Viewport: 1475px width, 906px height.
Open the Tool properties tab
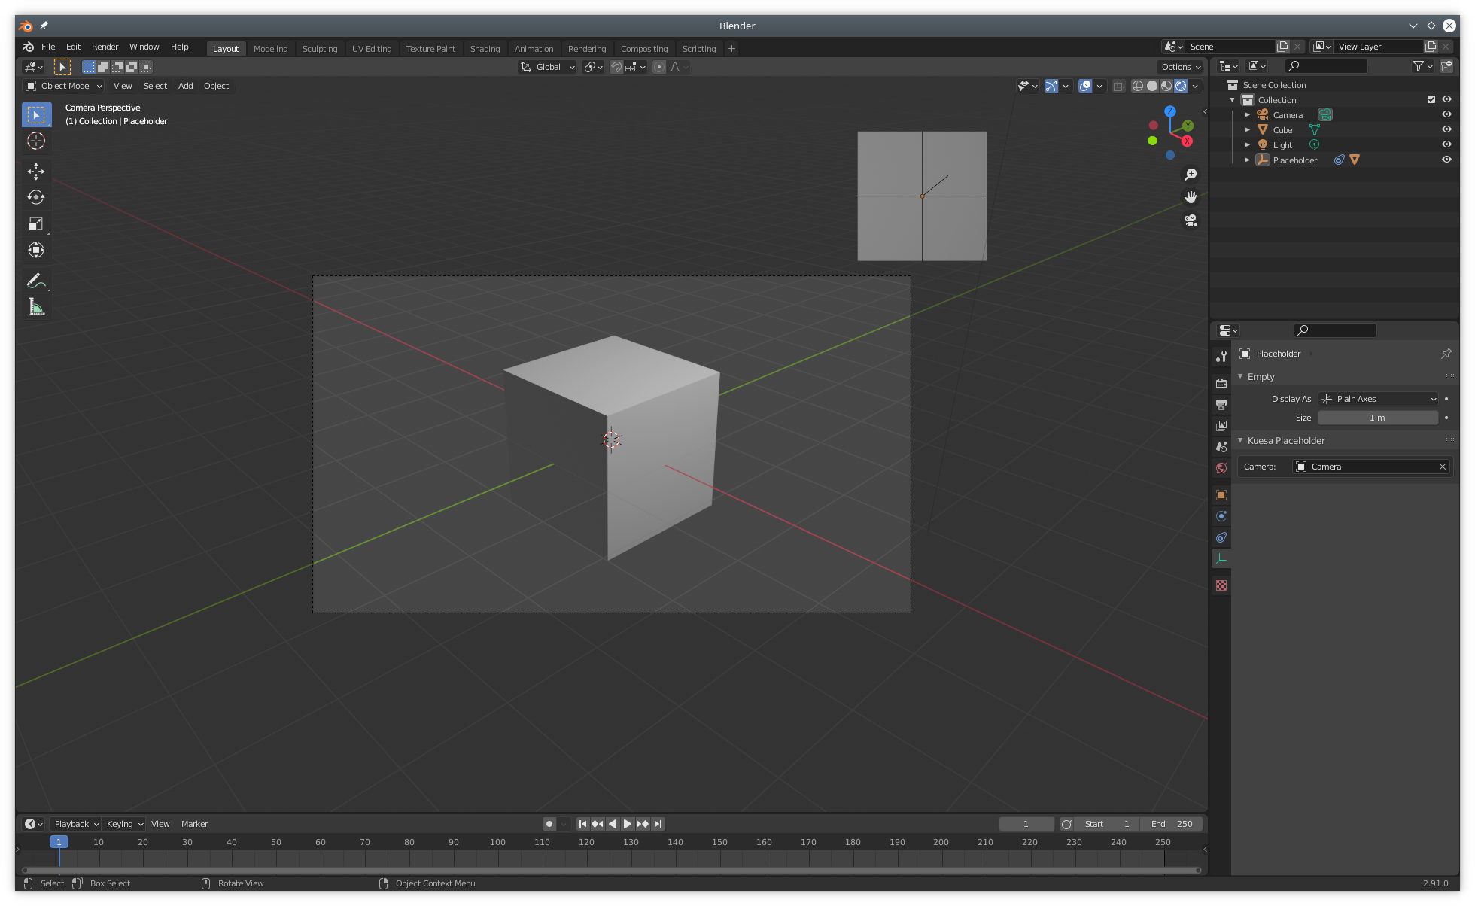pyautogui.click(x=1221, y=357)
